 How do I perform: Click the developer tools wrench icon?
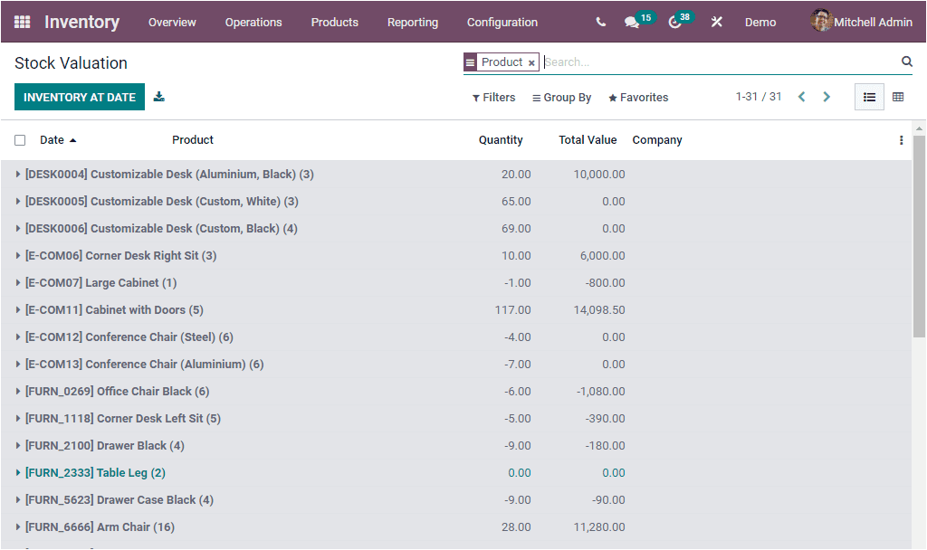(x=716, y=22)
